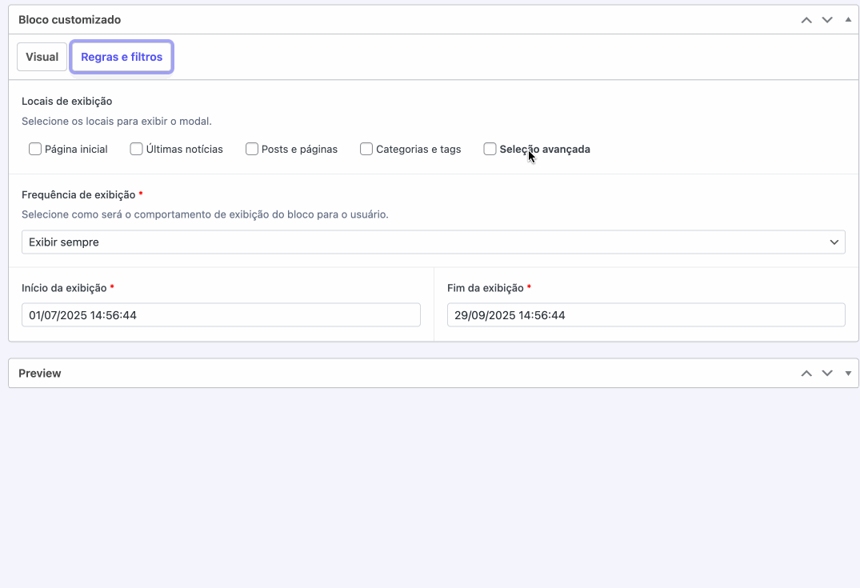Expand the Preview panel

[x=848, y=374]
